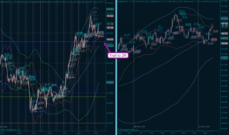
Task: Click the 95.342 red price marker
Action: (110, 16)
